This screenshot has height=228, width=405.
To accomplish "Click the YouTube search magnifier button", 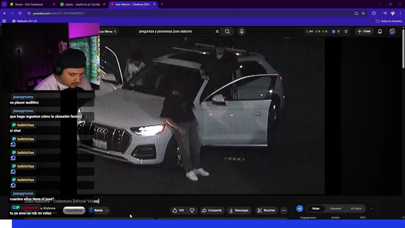I will 227,31.
